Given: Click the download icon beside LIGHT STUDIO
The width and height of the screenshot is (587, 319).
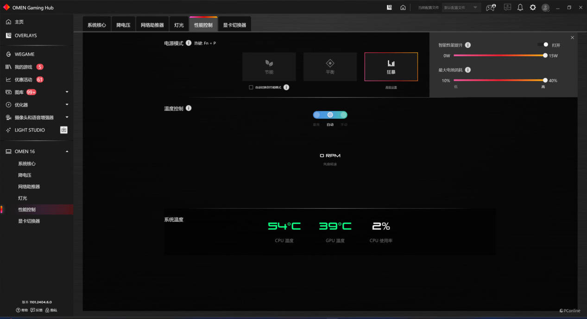Looking at the screenshot, I should click(64, 130).
